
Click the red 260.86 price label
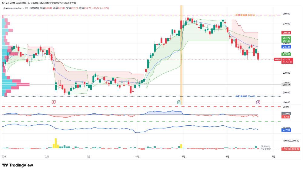(x=286, y=33)
